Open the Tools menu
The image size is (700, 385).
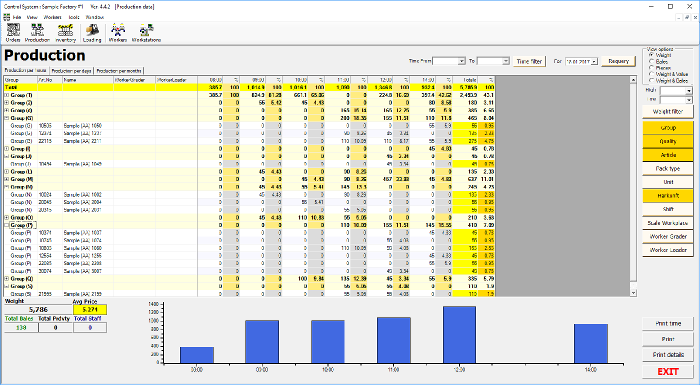click(74, 17)
